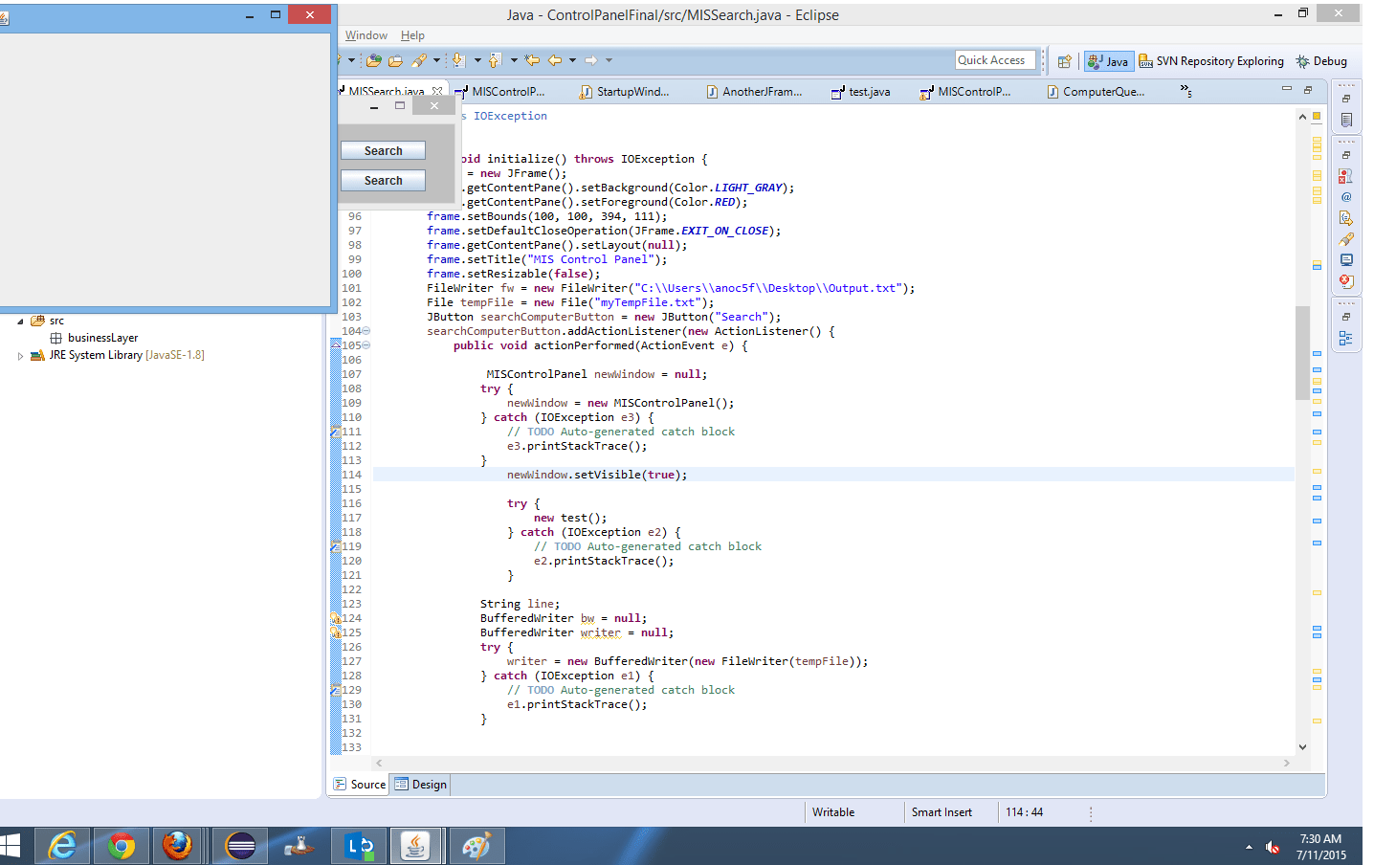The width and height of the screenshot is (1374, 865).
Task: Jump to Last Edit Location icon
Action: [x=532, y=60]
